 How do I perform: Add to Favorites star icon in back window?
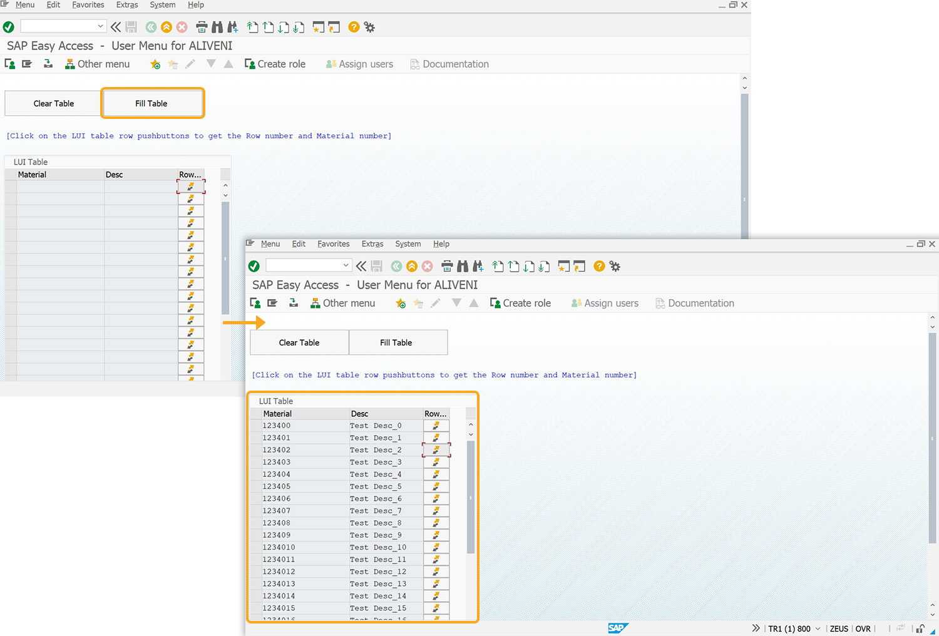click(x=155, y=64)
